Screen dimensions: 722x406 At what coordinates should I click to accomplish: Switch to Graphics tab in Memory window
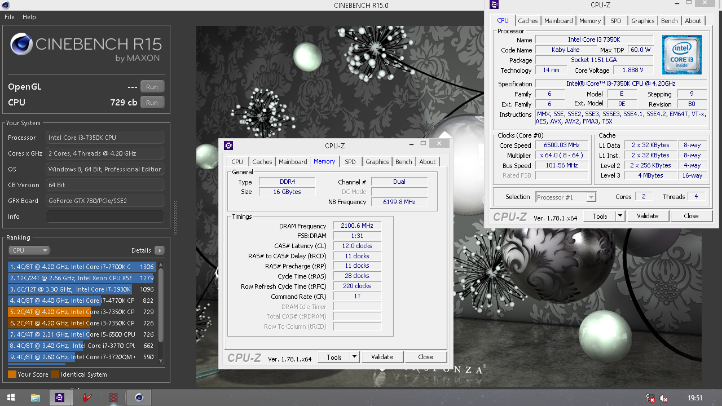(377, 162)
